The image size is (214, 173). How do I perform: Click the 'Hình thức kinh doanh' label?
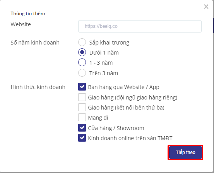click(38, 87)
